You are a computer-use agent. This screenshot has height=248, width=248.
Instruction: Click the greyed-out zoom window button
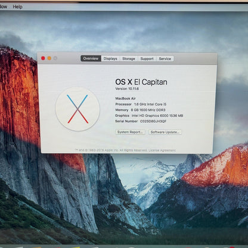55,58
